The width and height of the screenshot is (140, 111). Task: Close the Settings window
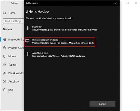click(x=136, y=3)
